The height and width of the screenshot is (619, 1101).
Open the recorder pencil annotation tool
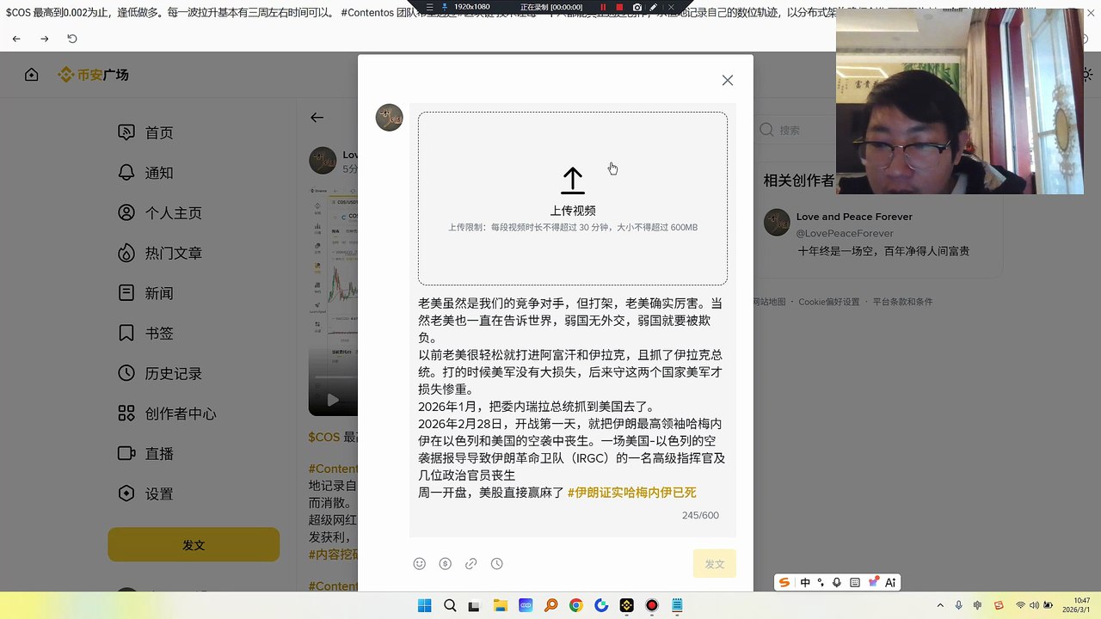(x=654, y=7)
